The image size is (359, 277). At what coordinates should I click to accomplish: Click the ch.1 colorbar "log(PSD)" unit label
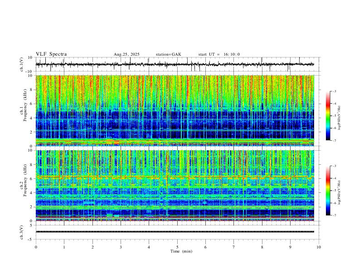339,118
